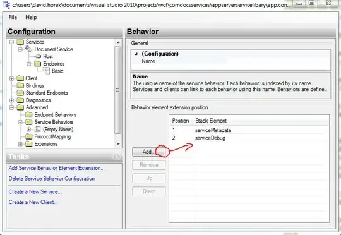Select the Endpoint Behaviors tree label
The height and width of the screenshot is (235, 341).
55,115
